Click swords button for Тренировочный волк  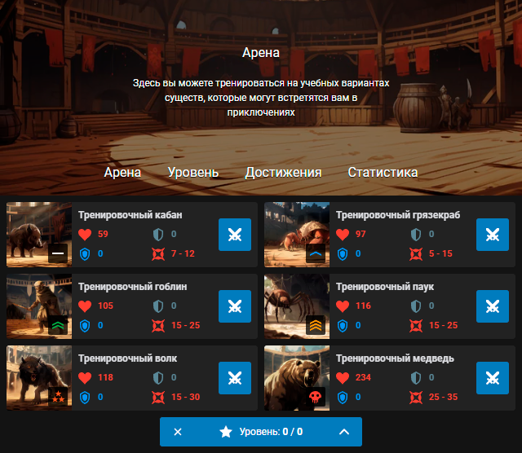235,378
